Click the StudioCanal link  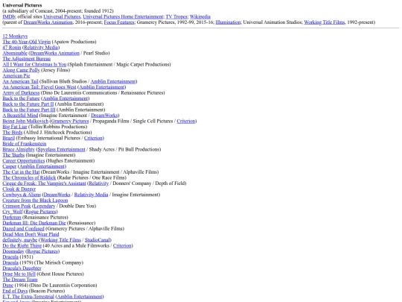coord(98,239)
